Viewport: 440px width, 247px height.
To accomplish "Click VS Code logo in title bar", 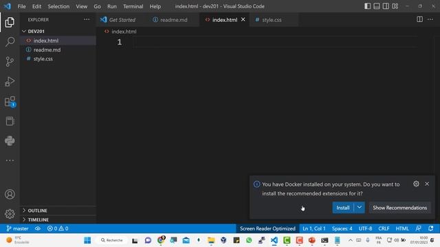I will click(x=7, y=6).
